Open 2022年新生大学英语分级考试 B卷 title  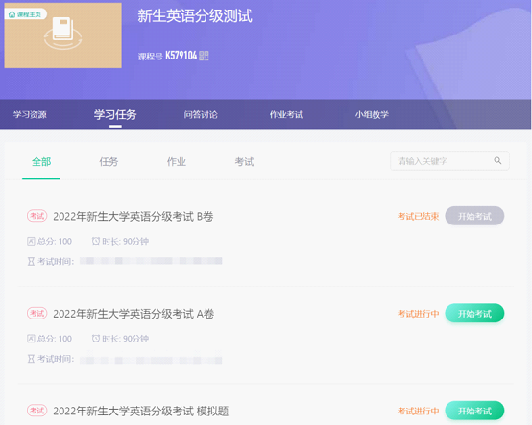[x=133, y=216]
